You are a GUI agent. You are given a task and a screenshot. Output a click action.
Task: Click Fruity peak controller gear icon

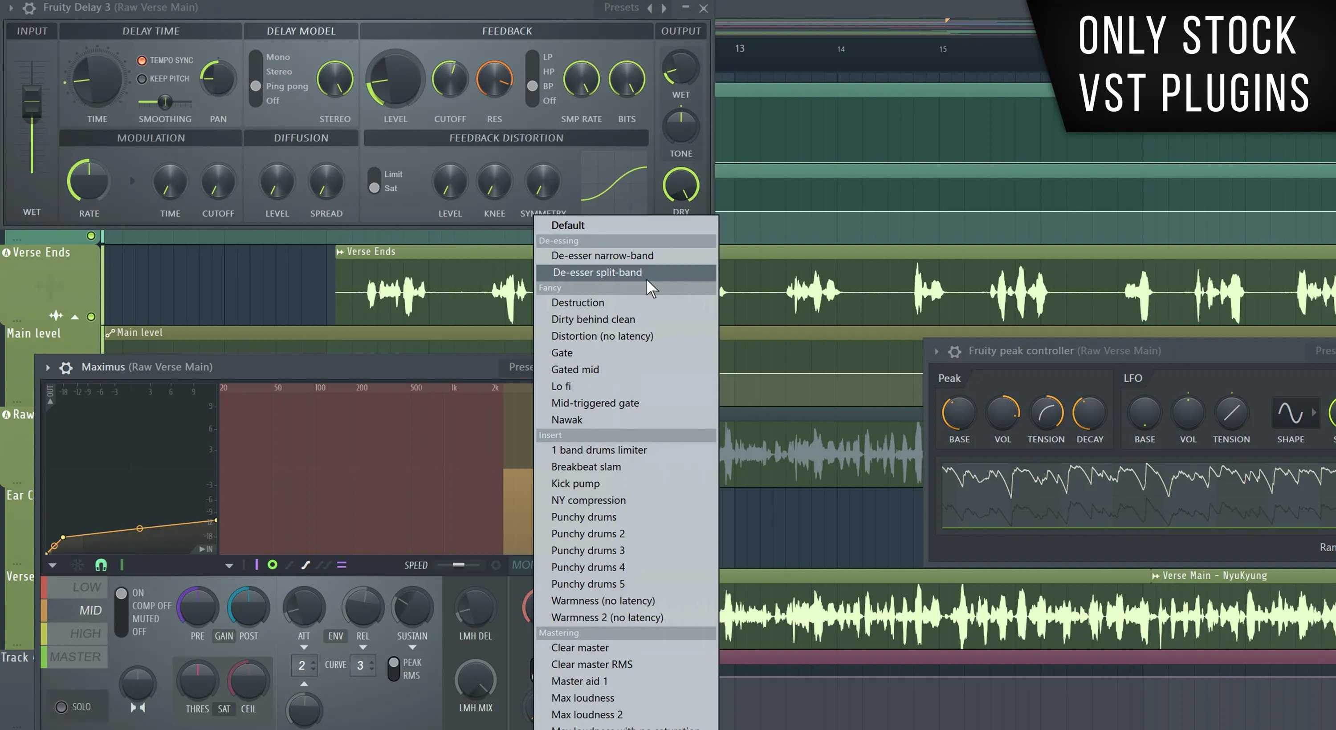[x=954, y=351]
